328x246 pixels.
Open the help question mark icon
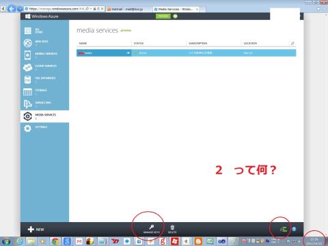[x=294, y=229]
